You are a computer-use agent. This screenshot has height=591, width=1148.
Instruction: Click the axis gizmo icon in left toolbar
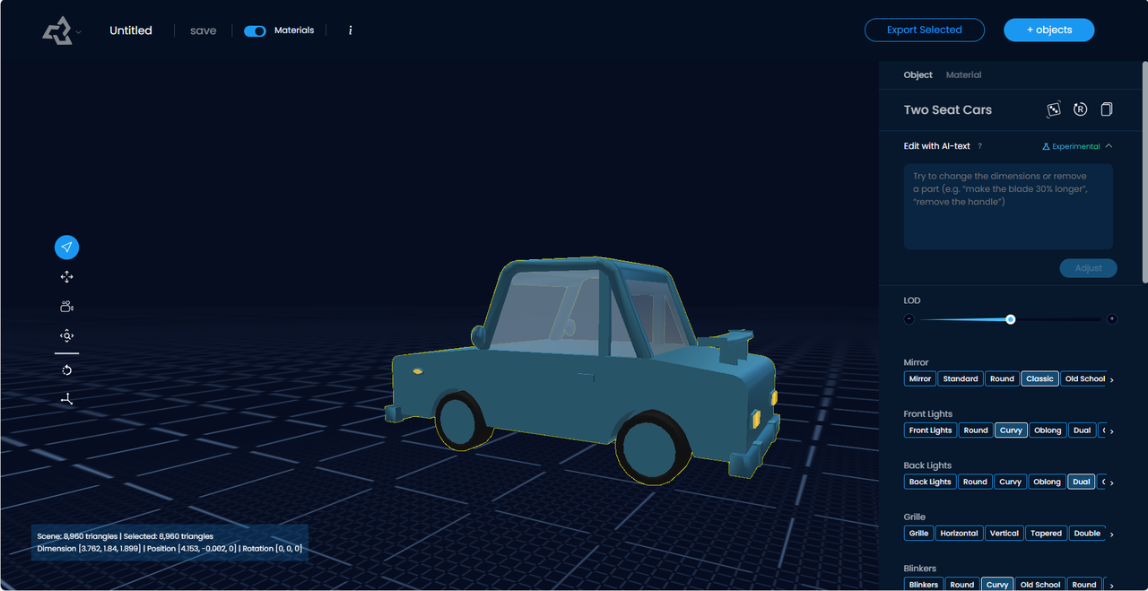[66, 399]
